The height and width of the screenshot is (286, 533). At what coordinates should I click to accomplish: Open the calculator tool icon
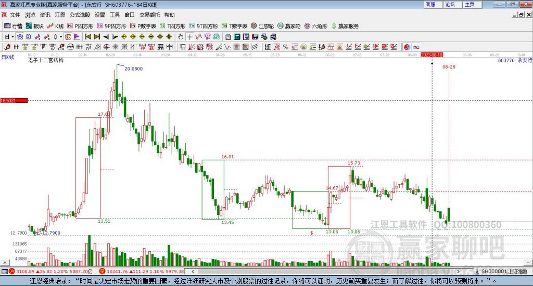click(x=237, y=37)
